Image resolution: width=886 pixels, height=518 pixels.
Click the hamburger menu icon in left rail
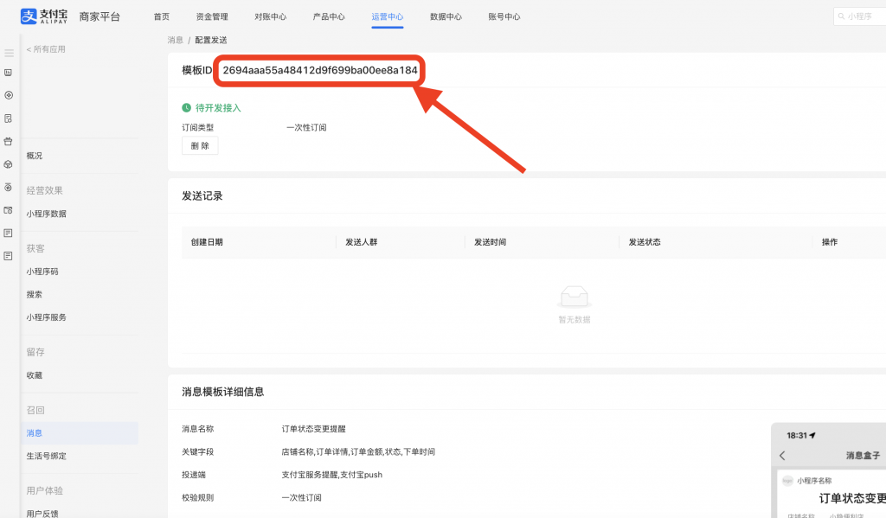(x=9, y=53)
